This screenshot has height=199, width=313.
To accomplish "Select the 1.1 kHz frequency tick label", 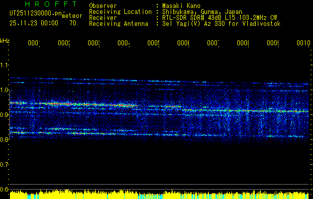I will pyautogui.click(x=4, y=65).
